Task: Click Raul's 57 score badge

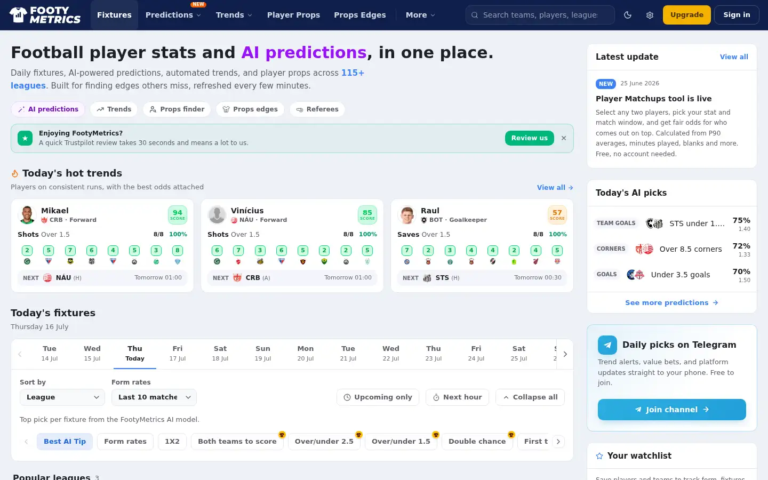Action: 557,215
